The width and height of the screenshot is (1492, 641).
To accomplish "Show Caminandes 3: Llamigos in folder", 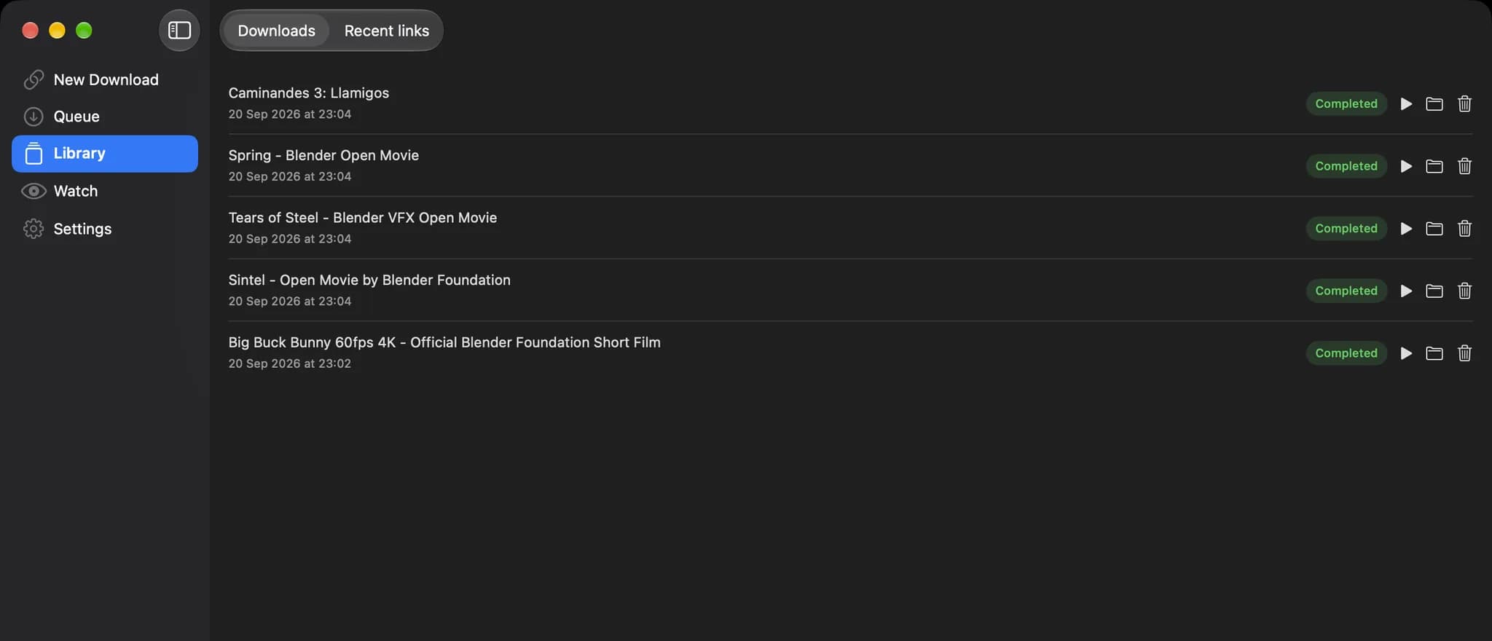I will (x=1434, y=104).
